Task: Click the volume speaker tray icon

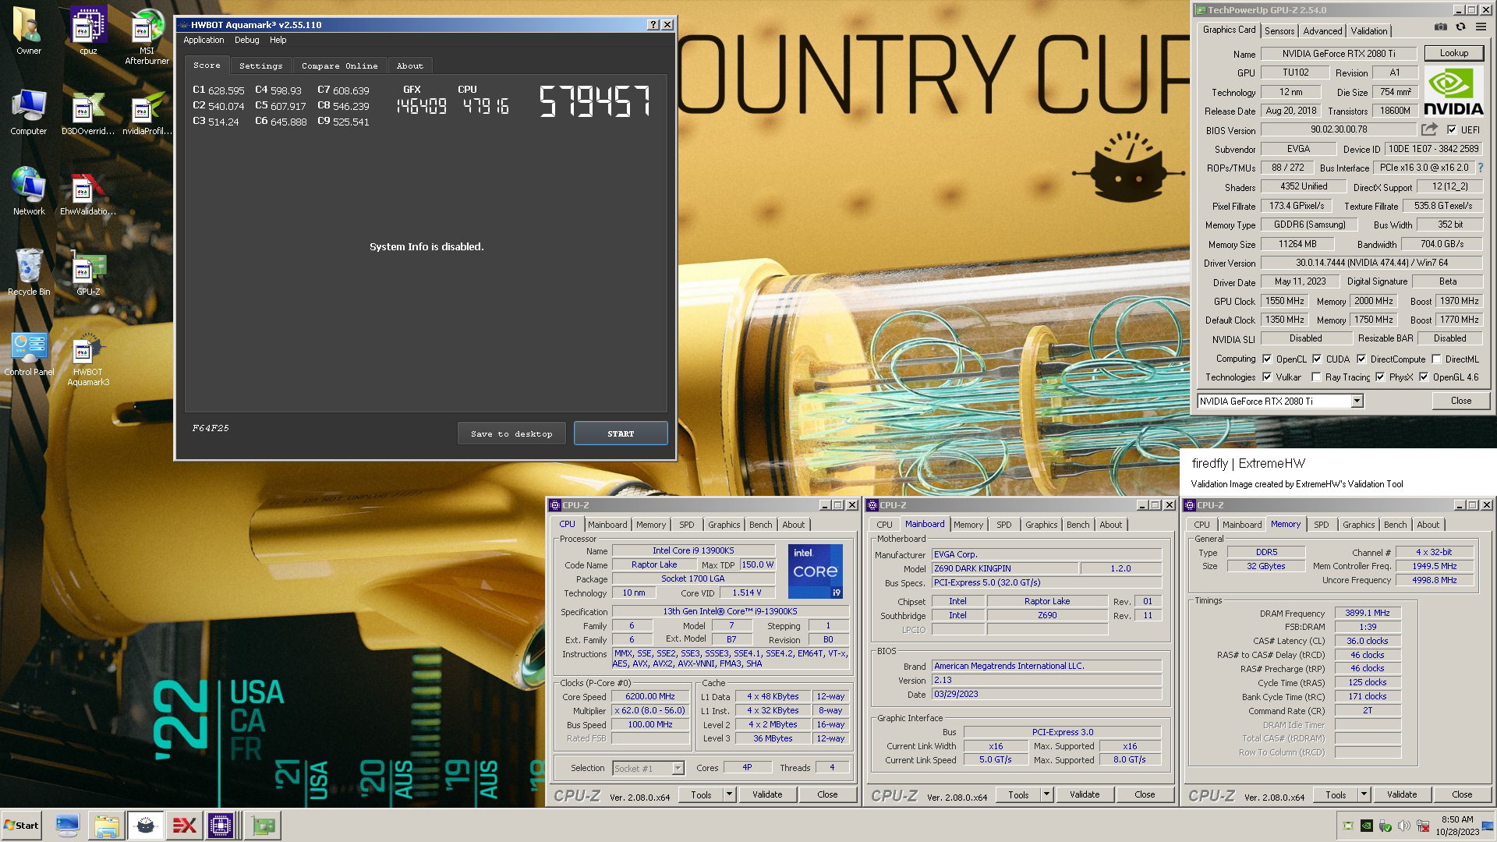Action: pyautogui.click(x=1403, y=826)
